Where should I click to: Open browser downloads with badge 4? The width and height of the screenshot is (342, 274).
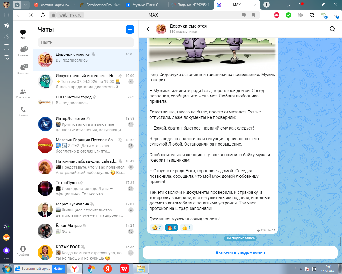(336, 16)
